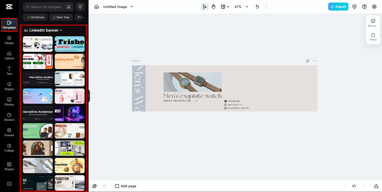The height and width of the screenshot is (192, 382).
Task: Select the watch photo on canvas
Action: [192, 82]
